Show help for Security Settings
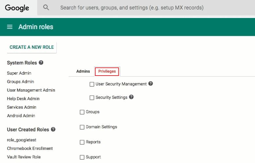255x163 pixels. point(131,97)
